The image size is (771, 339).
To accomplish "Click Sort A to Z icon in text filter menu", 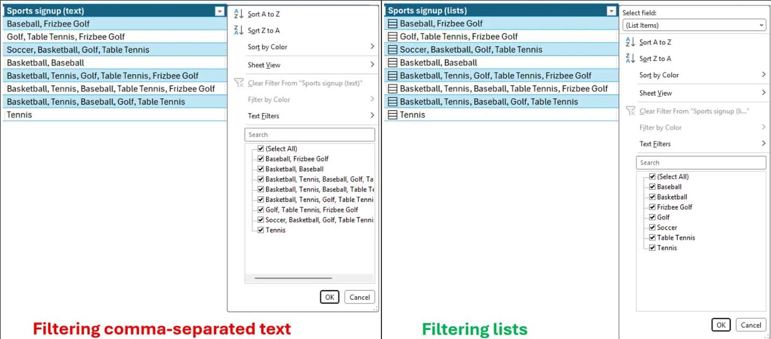I will pos(239,14).
